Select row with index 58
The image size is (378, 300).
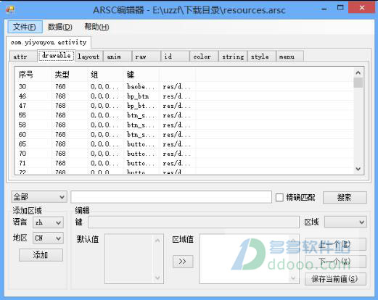click(184, 125)
